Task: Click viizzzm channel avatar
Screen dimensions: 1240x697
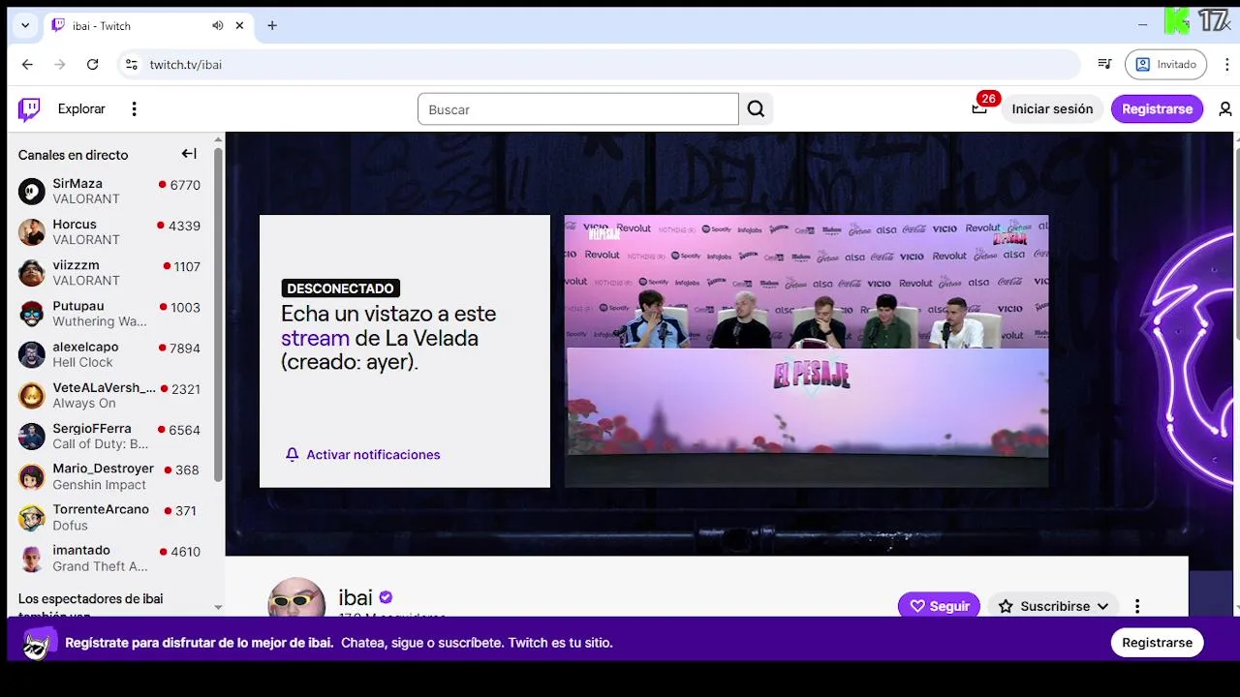Action: click(32, 272)
